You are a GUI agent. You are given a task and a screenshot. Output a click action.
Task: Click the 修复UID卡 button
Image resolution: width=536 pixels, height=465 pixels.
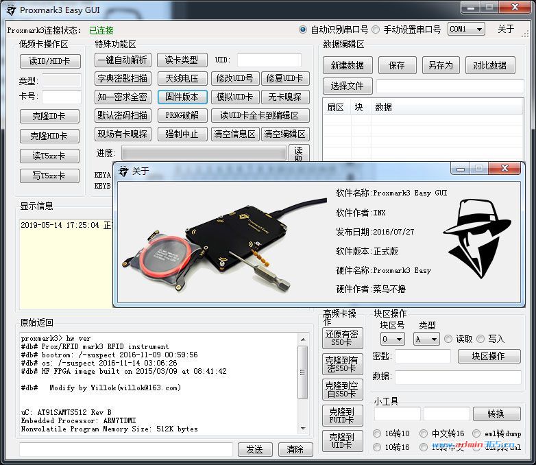[285, 78]
